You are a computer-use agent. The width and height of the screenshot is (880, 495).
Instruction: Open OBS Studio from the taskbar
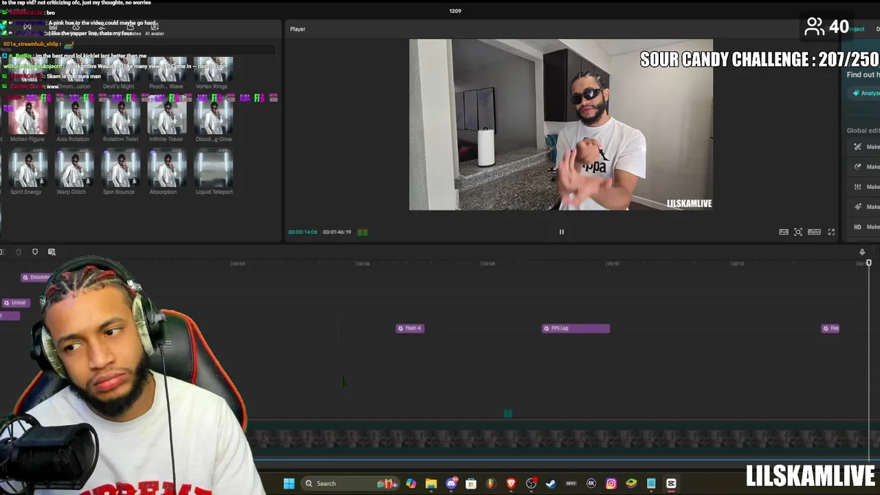click(x=531, y=483)
